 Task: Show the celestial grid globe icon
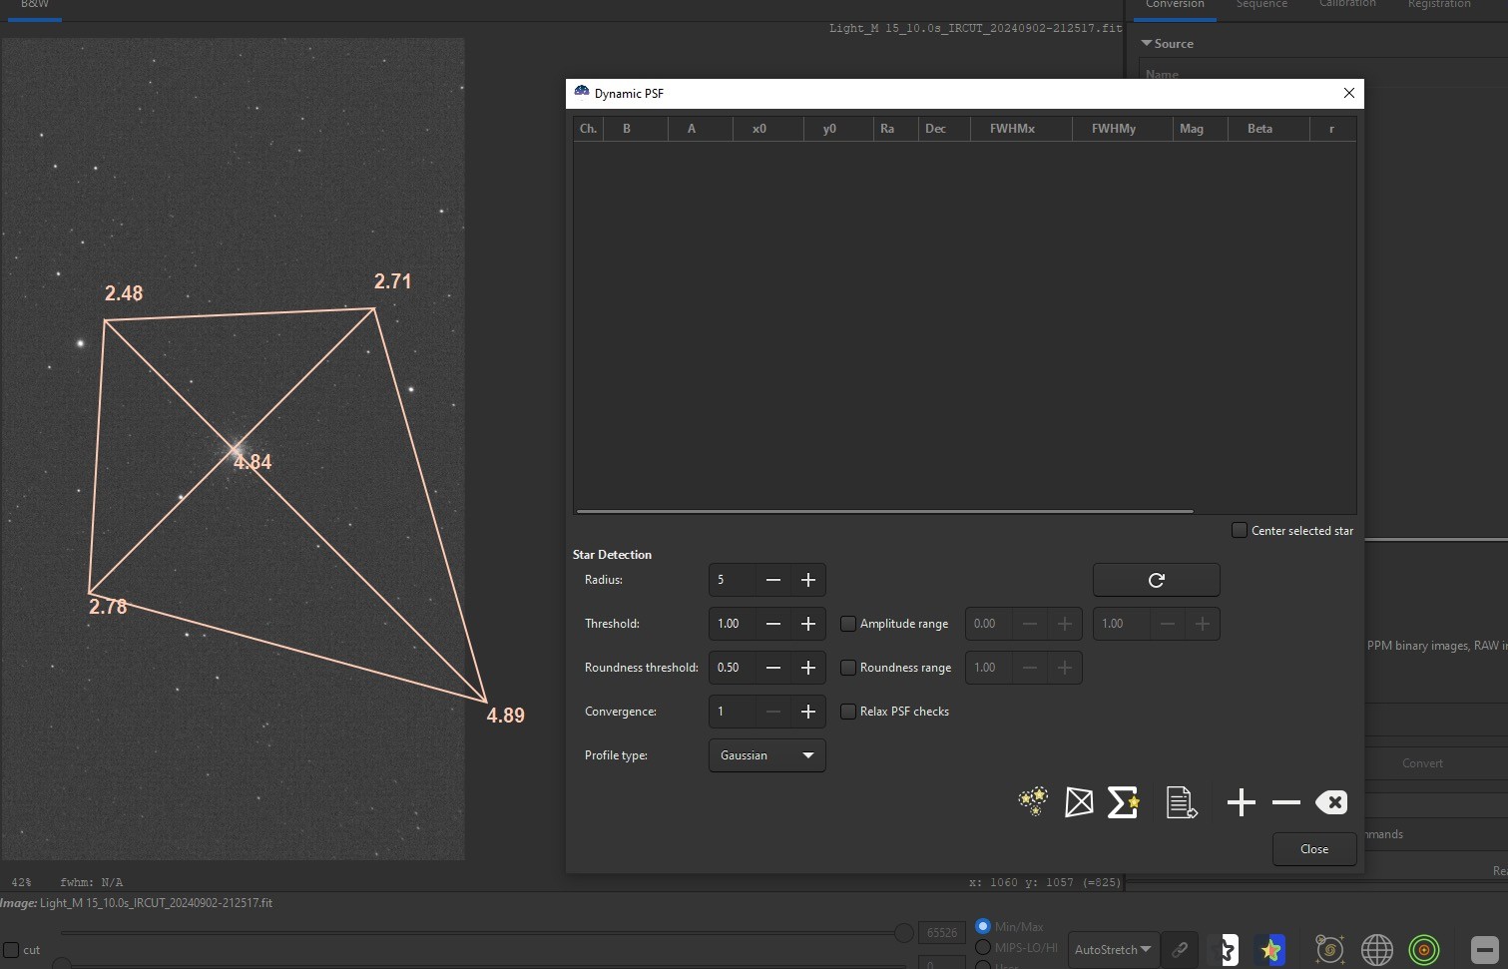click(1377, 949)
